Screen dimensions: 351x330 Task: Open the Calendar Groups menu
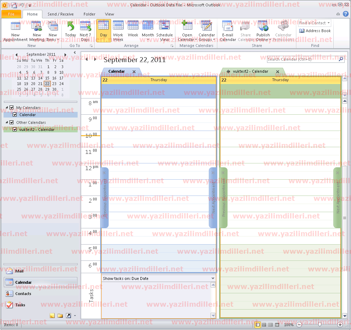207,31
